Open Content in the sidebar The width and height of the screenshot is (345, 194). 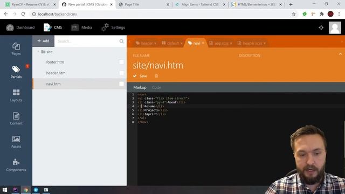16,119
